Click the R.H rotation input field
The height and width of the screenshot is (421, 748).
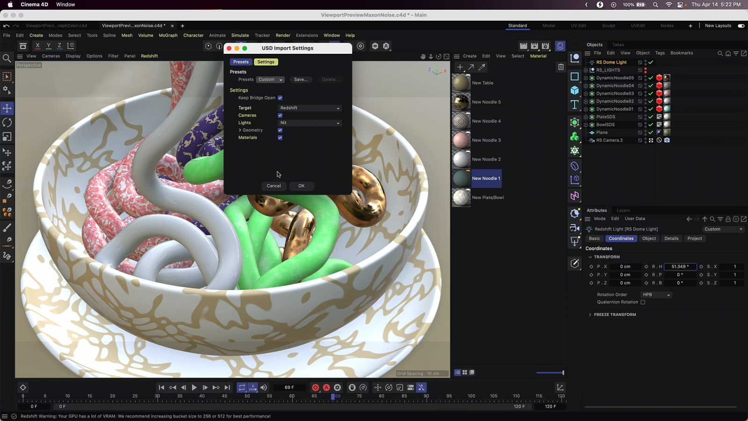680,267
